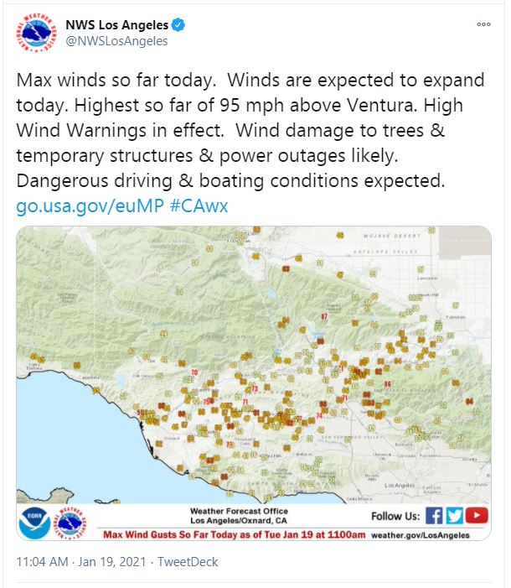The image size is (511, 588).
Task: Click the Twitter bird icon in footer
Action: pos(454,515)
